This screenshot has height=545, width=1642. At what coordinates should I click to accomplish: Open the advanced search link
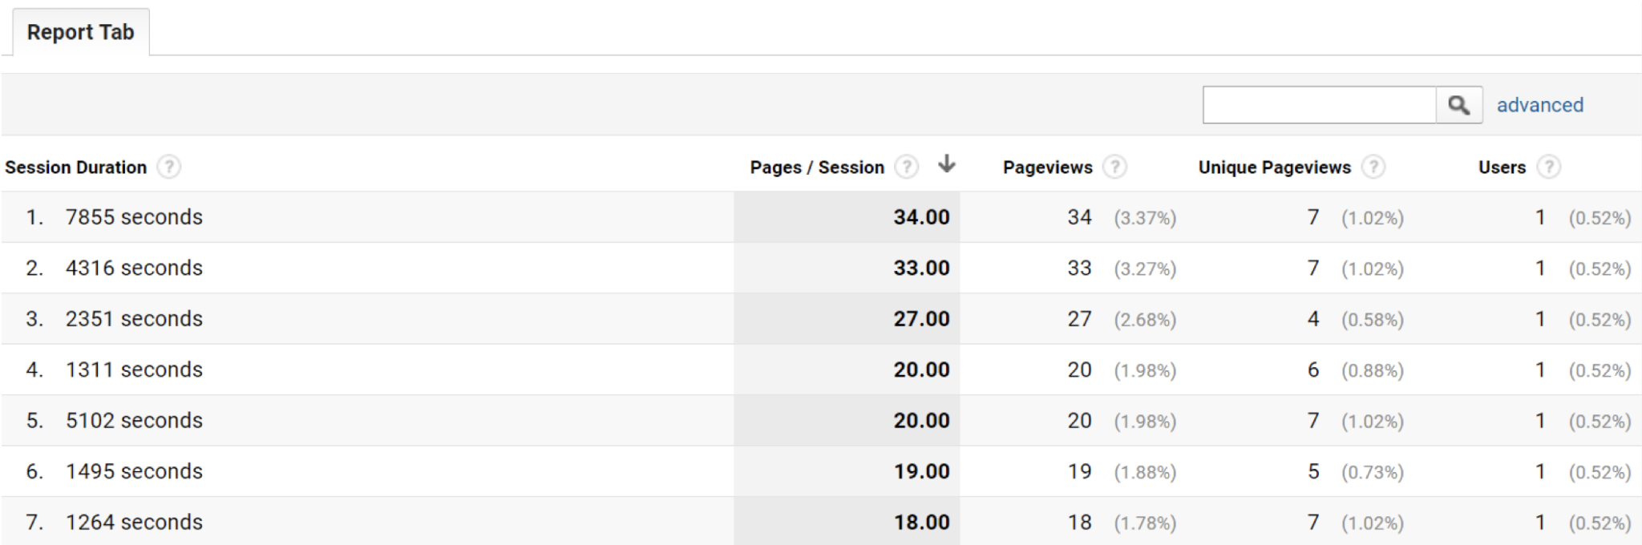pos(1539,105)
